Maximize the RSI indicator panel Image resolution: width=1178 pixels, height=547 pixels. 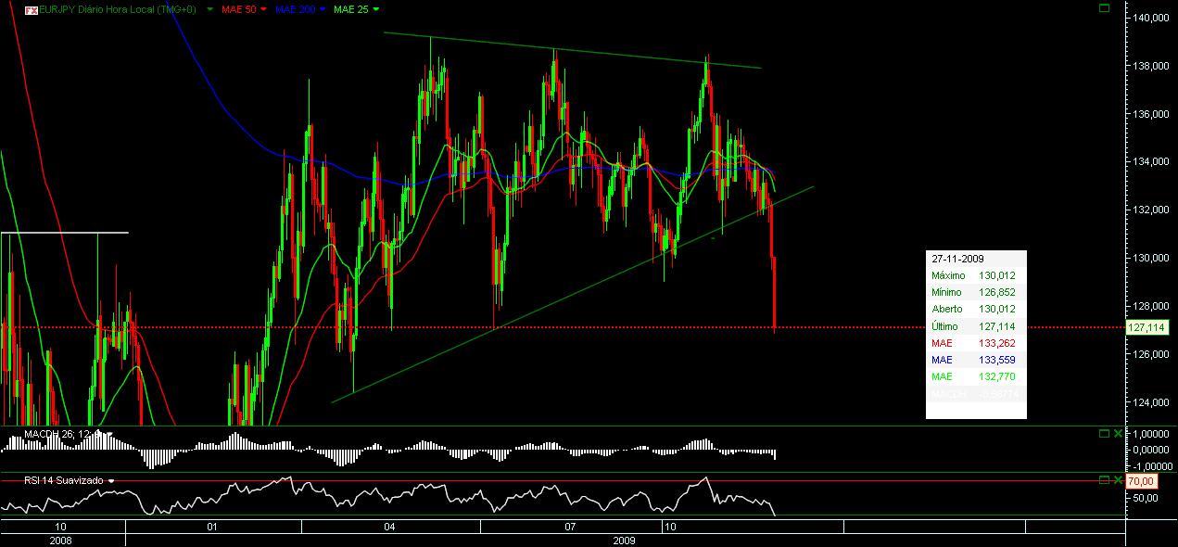1104,479
